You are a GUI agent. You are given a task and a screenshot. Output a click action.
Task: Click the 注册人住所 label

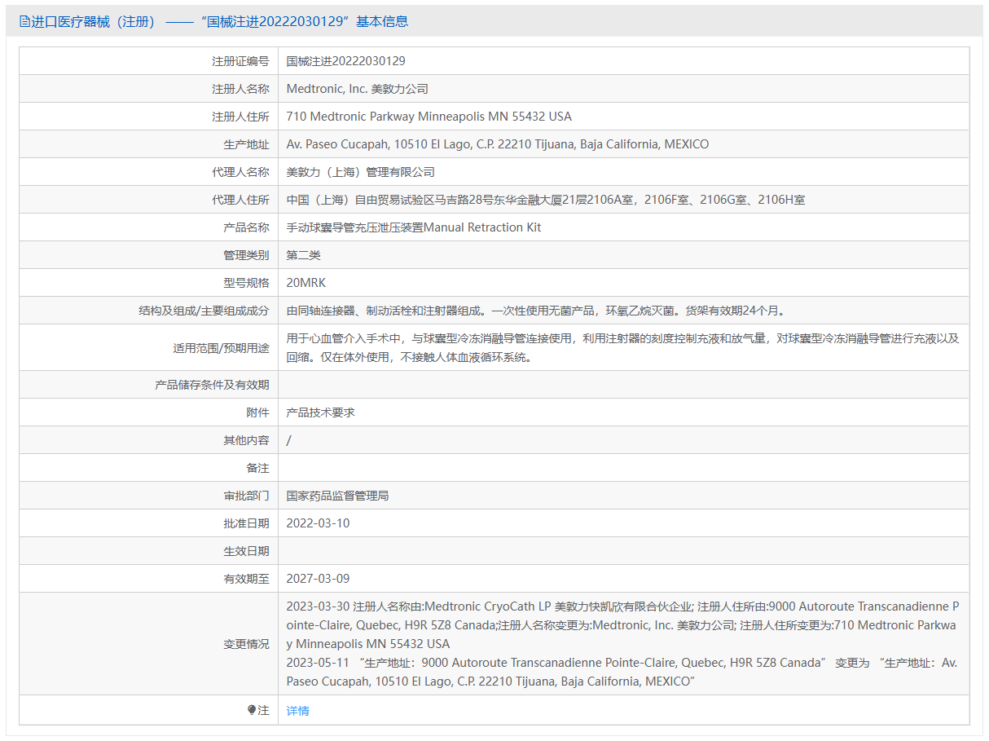[x=240, y=117]
